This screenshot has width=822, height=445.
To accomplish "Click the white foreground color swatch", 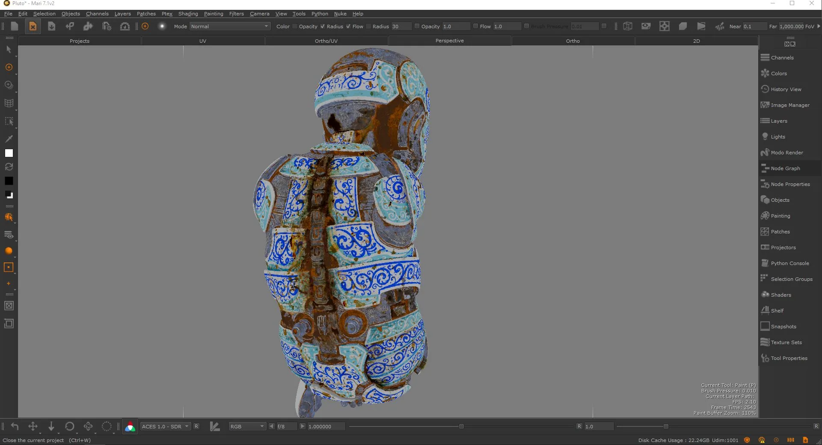I will point(9,153).
